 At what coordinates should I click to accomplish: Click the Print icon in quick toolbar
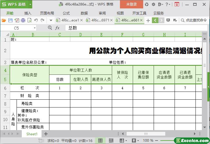[x=23, y=20]
